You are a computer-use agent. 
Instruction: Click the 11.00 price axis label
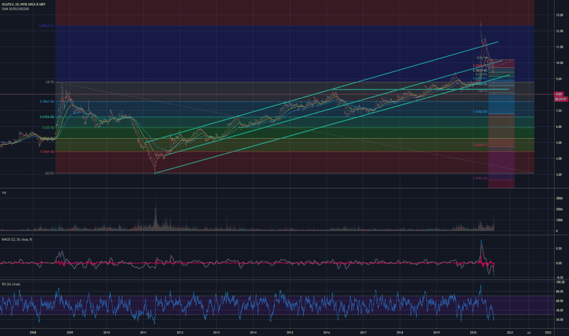point(559,47)
